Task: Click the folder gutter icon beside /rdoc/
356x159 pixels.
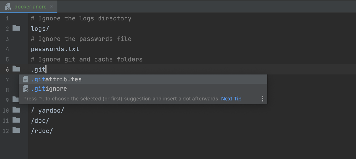Action: click(16, 130)
